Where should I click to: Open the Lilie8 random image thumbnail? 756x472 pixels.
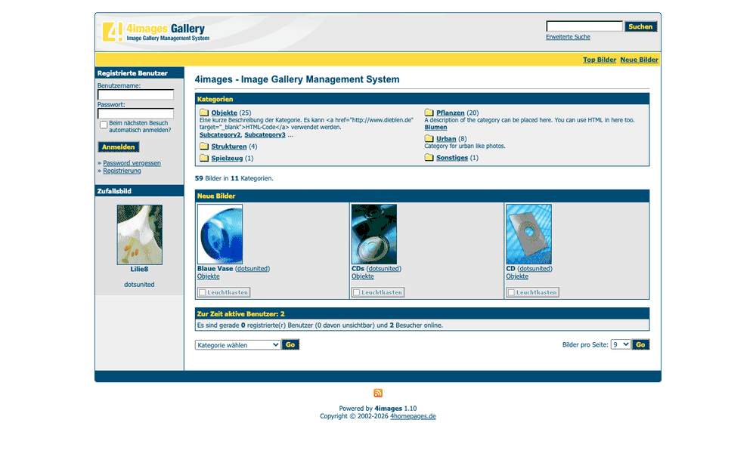click(x=139, y=235)
